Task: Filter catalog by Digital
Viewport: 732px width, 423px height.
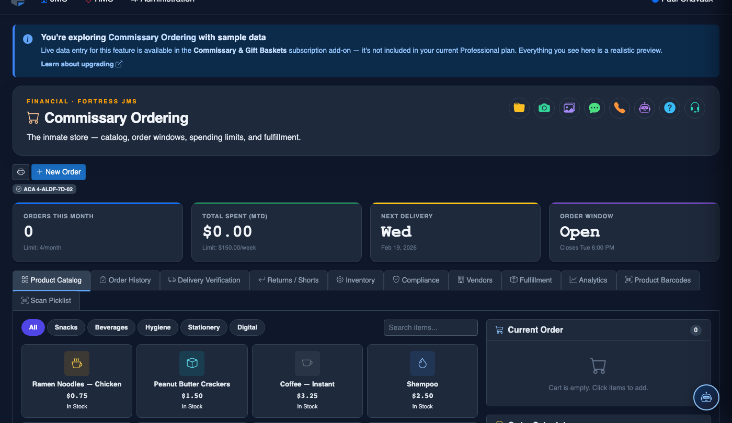Action: coord(247,327)
